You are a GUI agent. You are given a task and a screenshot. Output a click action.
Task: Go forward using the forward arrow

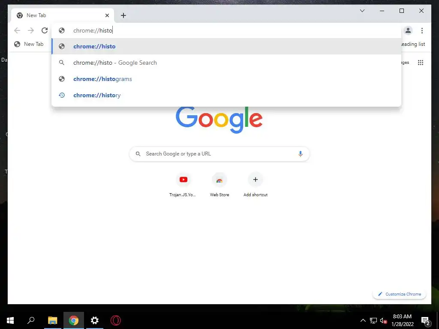(31, 30)
